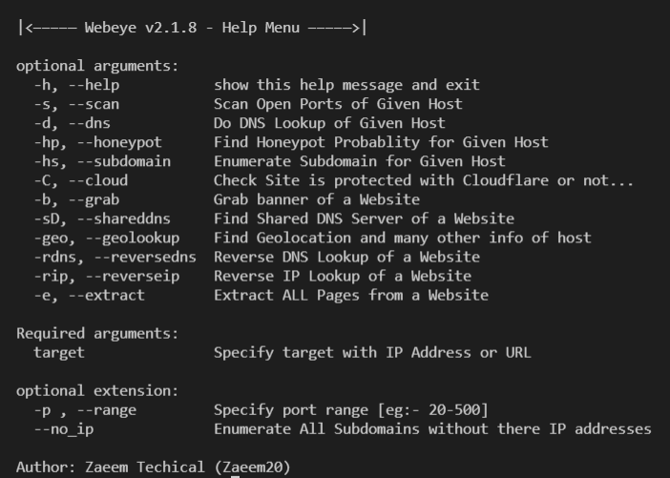Click the "Required arguments:" heading
The width and height of the screenshot is (670, 478).
tap(98, 333)
